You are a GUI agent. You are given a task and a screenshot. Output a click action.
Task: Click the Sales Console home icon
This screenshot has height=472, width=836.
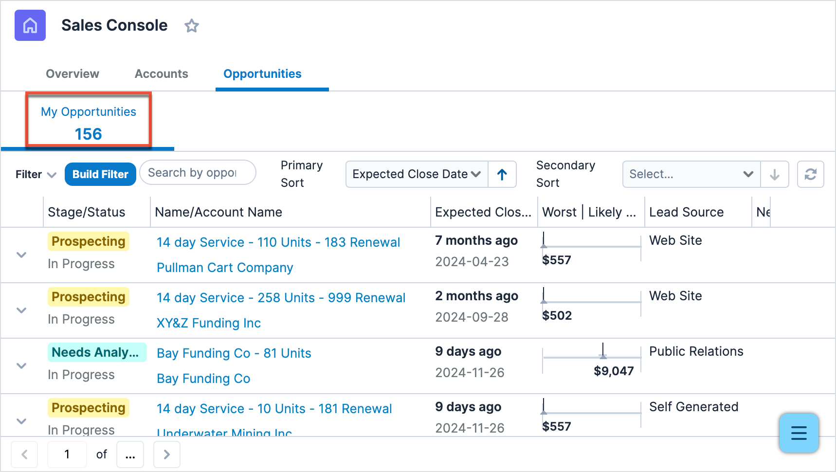click(x=30, y=25)
